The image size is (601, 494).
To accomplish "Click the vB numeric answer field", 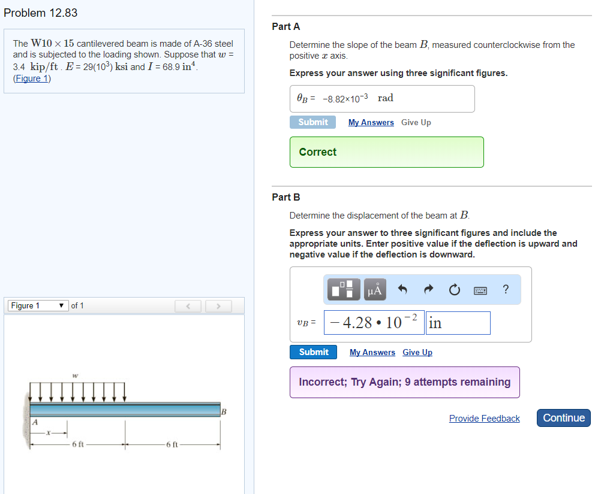I will click(374, 322).
